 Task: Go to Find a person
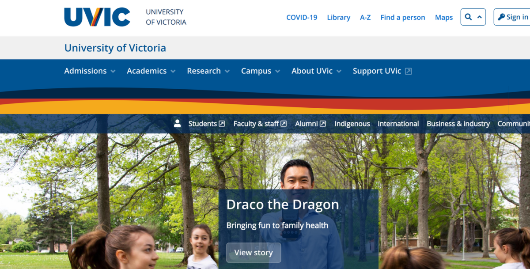[402, 17]
